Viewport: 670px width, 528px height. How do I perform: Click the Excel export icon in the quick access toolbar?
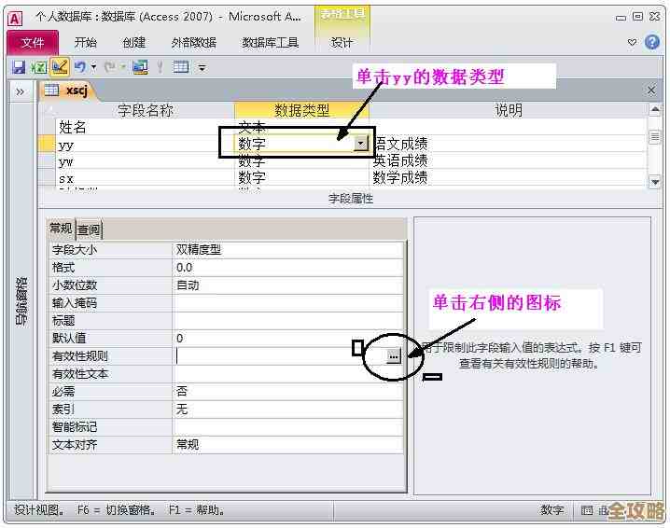(39, 67)
